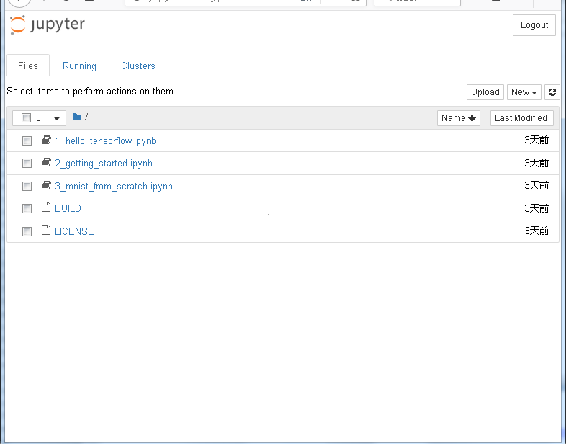
Task: Click the 'Select items to perform actions' text
Action: click(x=91, y=92)
